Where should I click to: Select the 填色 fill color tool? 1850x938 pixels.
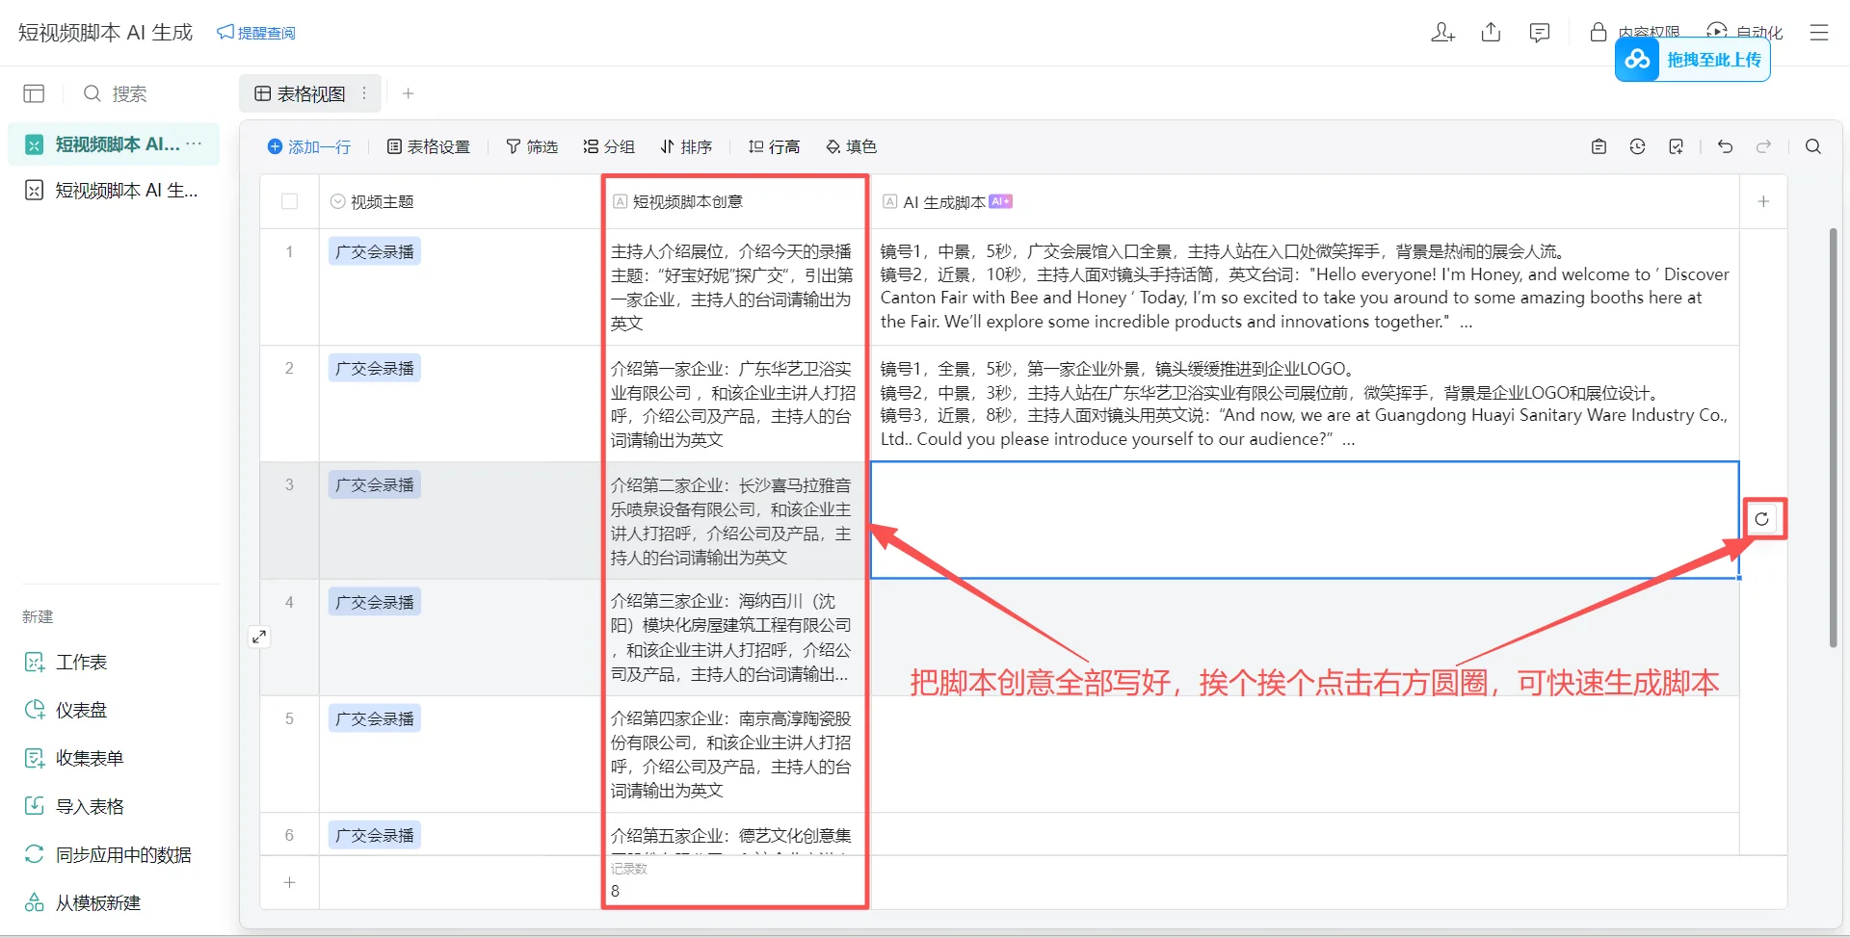(851, 146)
